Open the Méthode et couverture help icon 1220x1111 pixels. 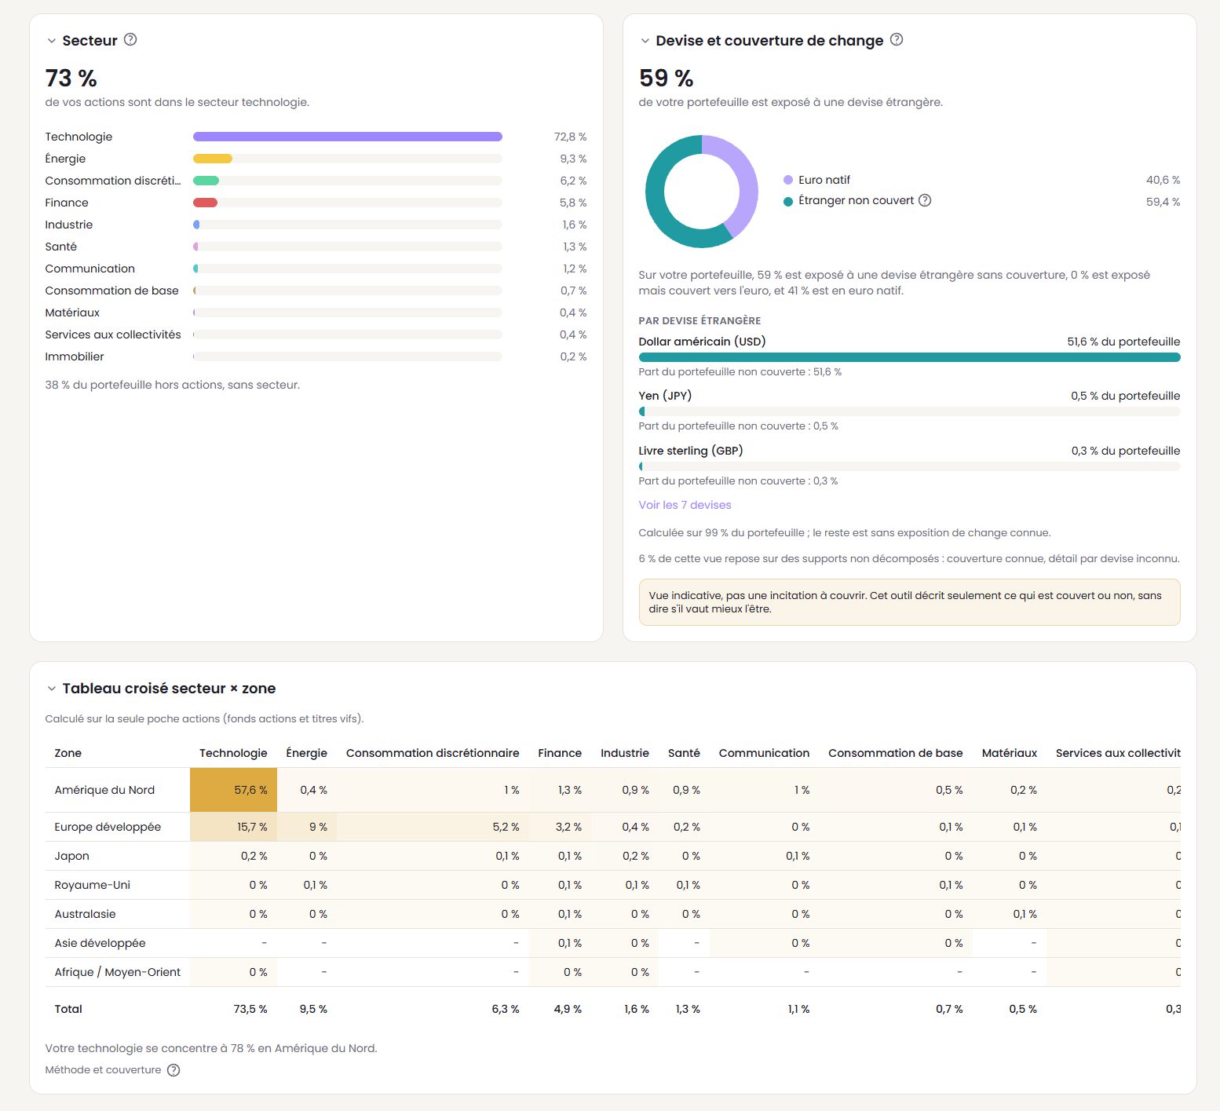pos(174,1070)
